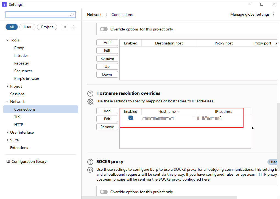
Task: Open Proxy settings in the tree
Action: [x=19, y=48]
